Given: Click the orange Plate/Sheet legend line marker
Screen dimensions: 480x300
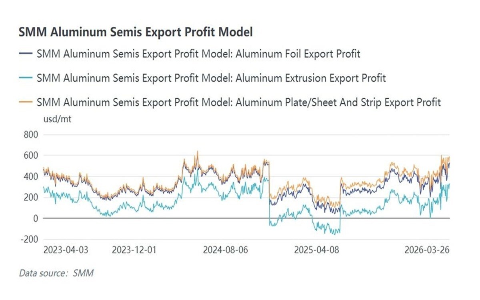Looking at the screenshot, I should pyautogui.click(x=26, y=102).
